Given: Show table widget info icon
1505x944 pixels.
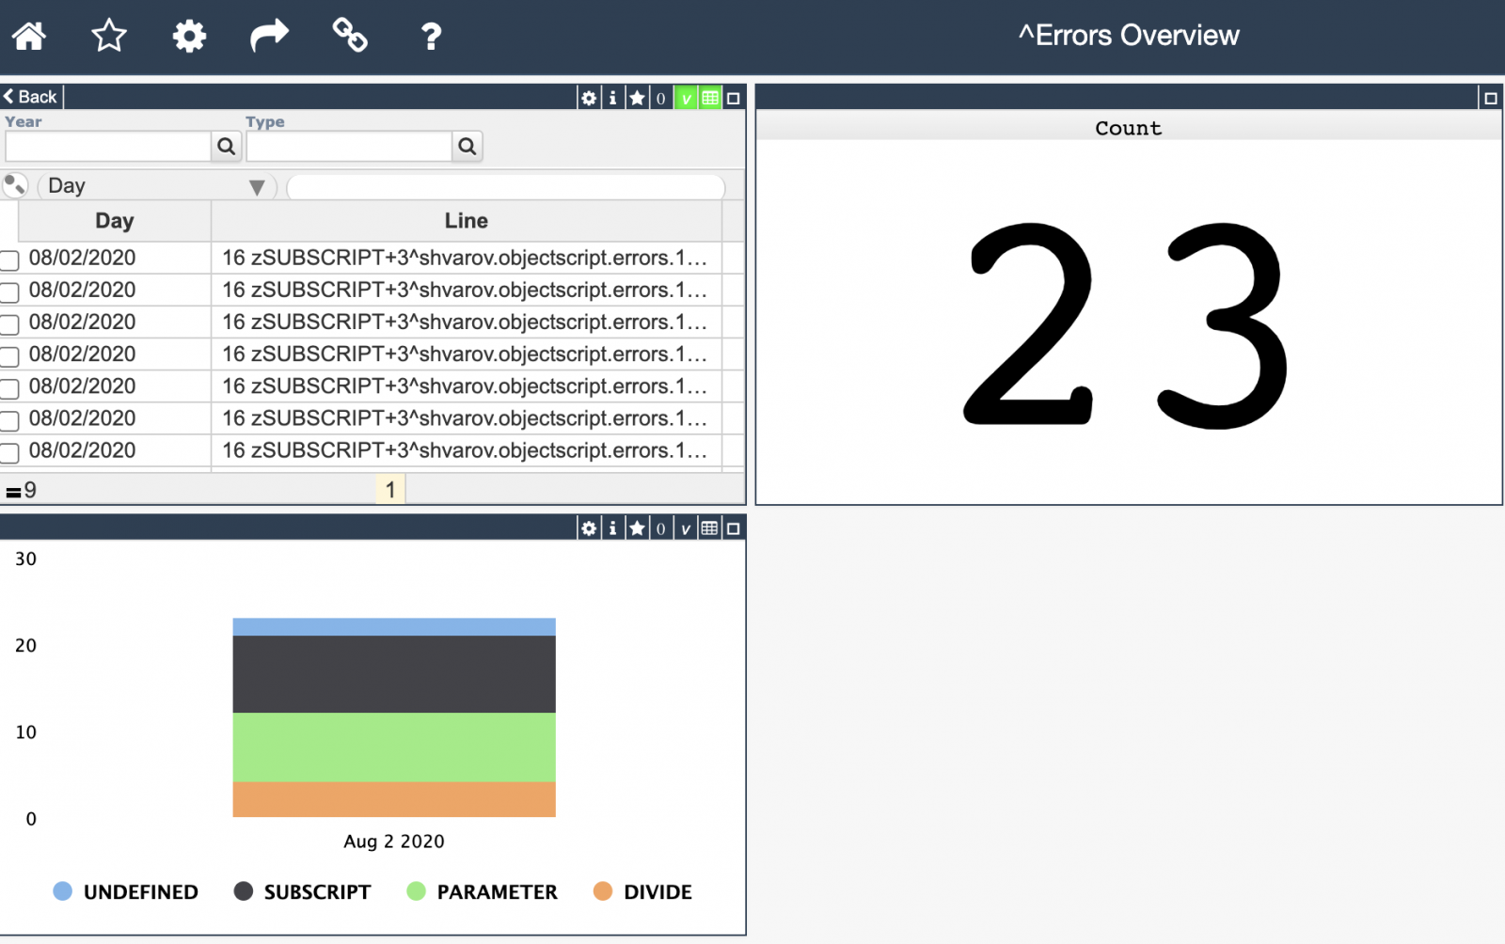Looking at the screenshot, I should [612, 98].
